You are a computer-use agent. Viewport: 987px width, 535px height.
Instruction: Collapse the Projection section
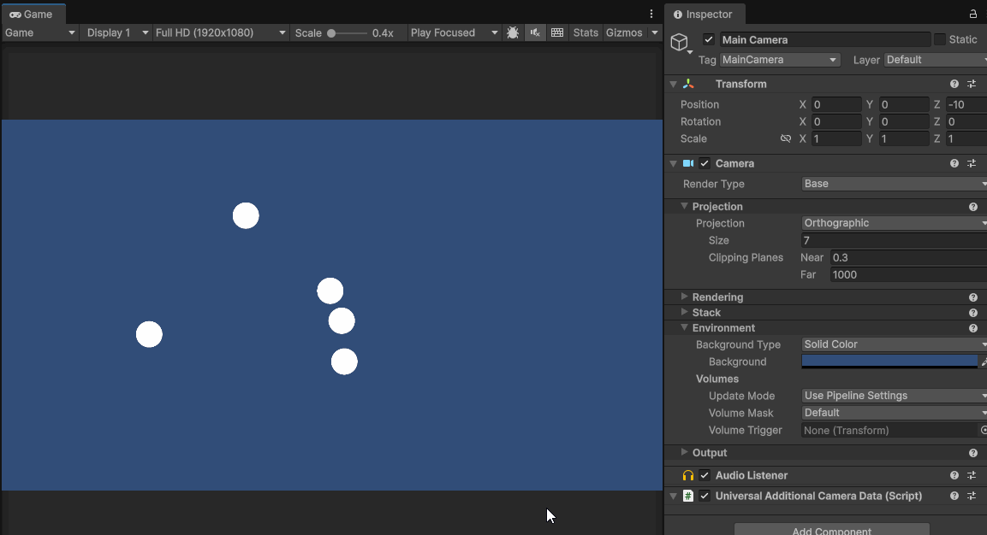click(x=684, y=206)
